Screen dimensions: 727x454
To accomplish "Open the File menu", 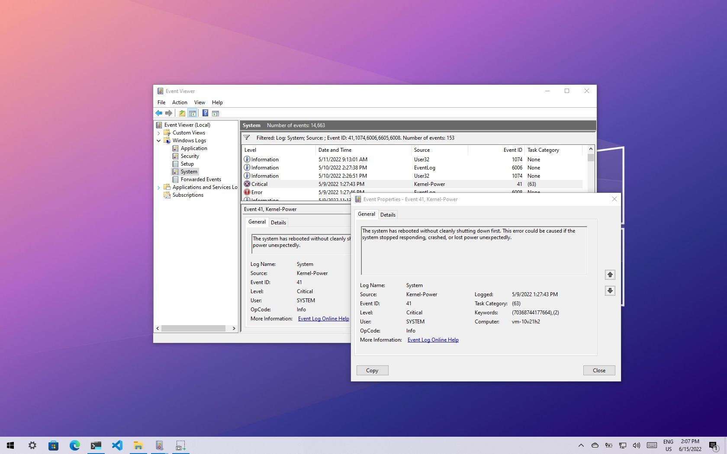I will [x=161, y=102].
